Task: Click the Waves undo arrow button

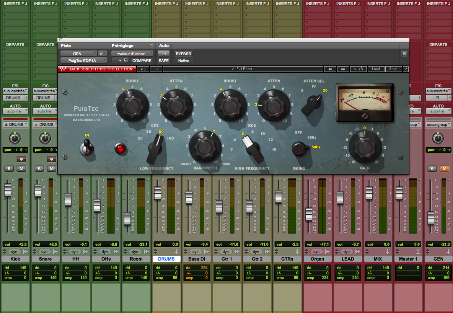Action: point(143,69)
